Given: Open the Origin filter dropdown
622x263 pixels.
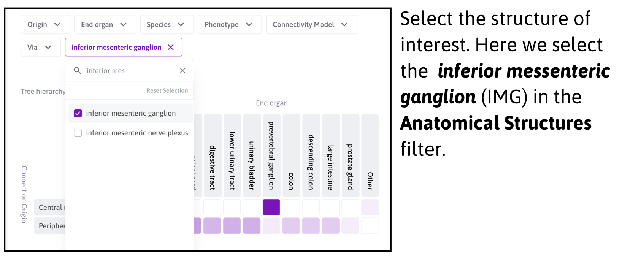Looking at the screenshot, I should pyautogui.click(x=44, y=24).
